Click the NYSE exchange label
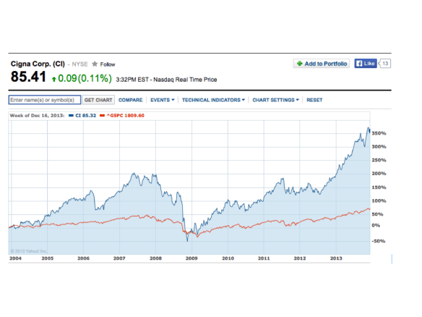Image resolution: width=422 pixels, height=317 pixels. [79, 64]
